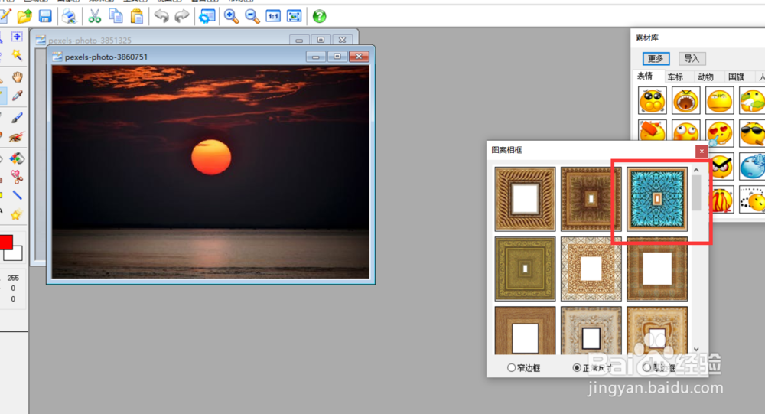765x414 pixels.
Task: Apply the beige lattice pattern frame
Action: pos(591,269)
